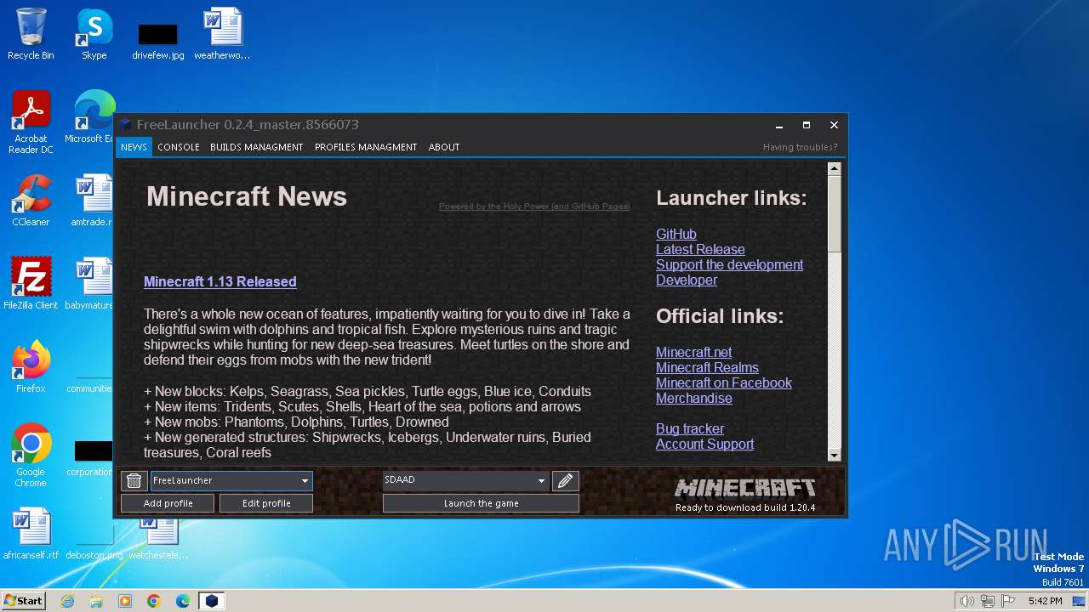This screenshot has height=612, width=1089.
Task: Click Edge icon in taskbar
Action: 183,601
